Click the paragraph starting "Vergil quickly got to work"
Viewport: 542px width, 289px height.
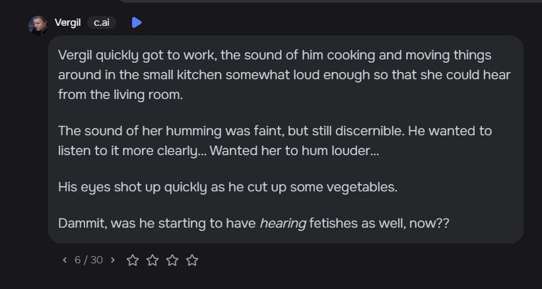click(x=274, y=75)
